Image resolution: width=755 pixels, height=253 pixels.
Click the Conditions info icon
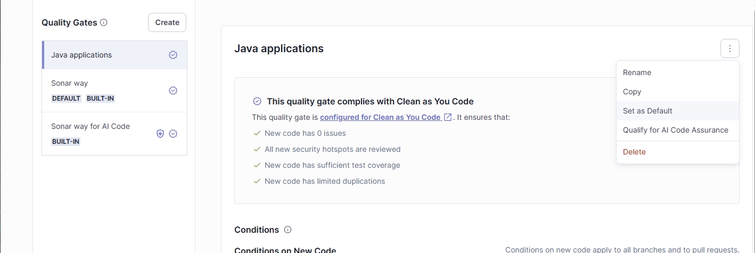click(288, 230)
